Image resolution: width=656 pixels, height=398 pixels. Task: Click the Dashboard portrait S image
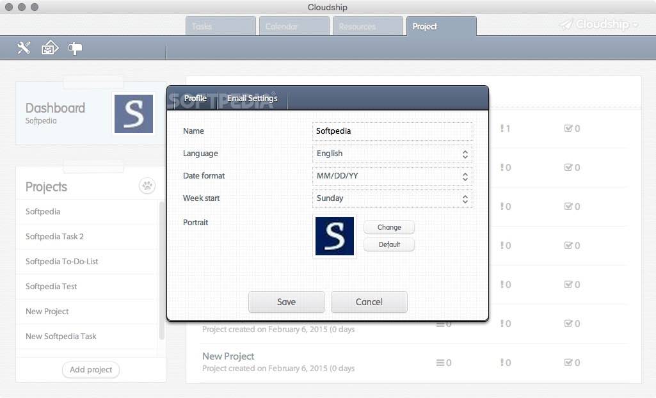[134, 114]
